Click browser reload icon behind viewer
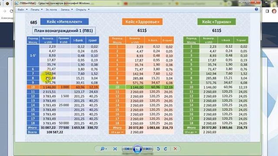The height and width of the screenshot is (156, 278). 12,11
